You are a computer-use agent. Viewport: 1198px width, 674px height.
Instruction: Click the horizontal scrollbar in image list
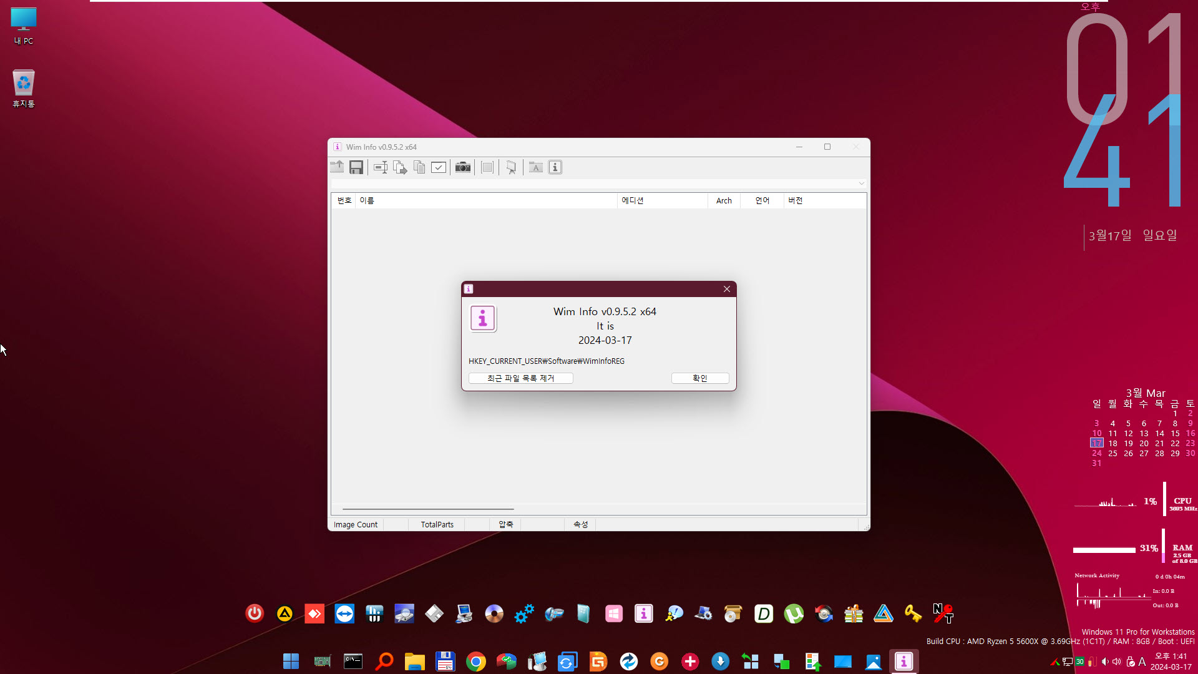428,509
